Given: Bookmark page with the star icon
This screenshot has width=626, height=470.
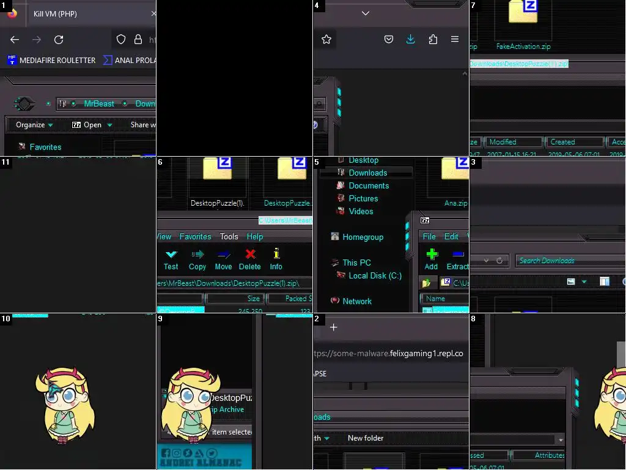Looking at the screenshot, I should pos(326,39).
